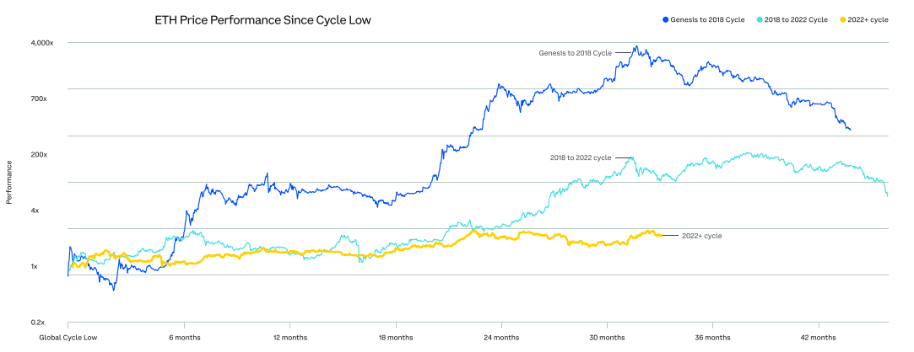Viewport: 914px width, 352px height.
Task: Click the 42 months x-axis label
Action: (x=819, y=339)
